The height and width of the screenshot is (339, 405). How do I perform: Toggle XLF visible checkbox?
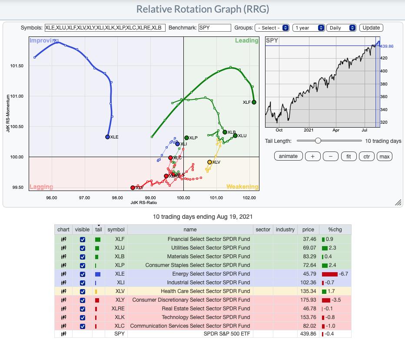[x=83, y=240]
